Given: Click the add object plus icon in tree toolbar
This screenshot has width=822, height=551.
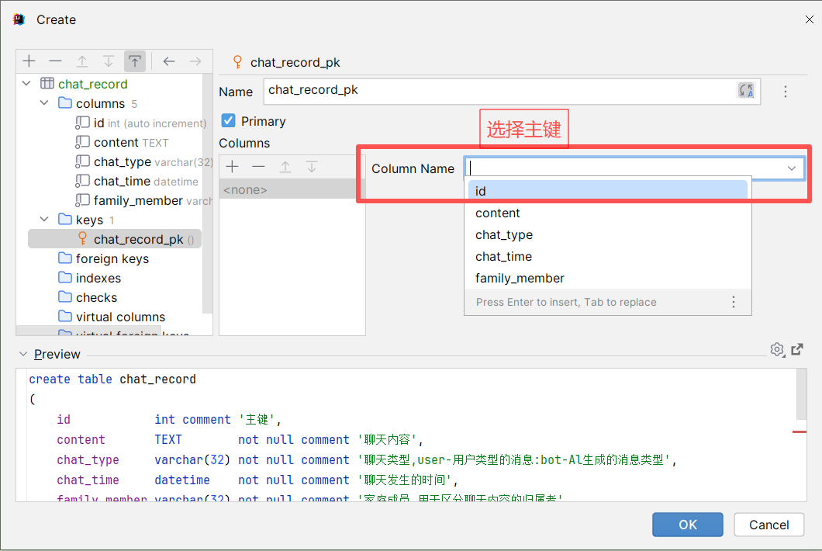Looking at the screenshot, I should point(29,61).
